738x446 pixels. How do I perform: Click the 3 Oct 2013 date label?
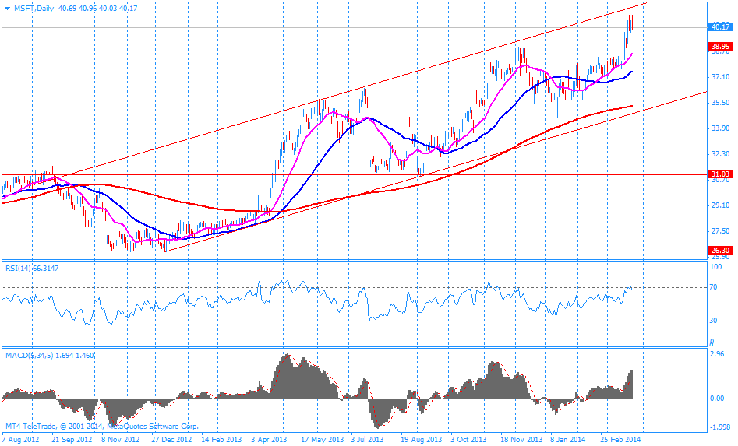468,440
